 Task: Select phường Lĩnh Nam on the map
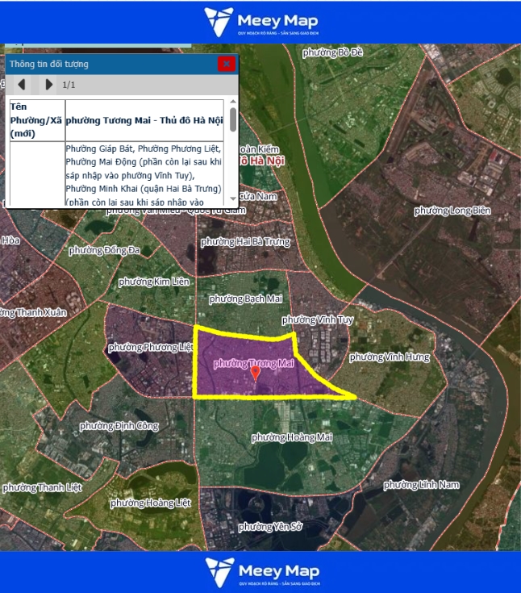coord(421,484)
